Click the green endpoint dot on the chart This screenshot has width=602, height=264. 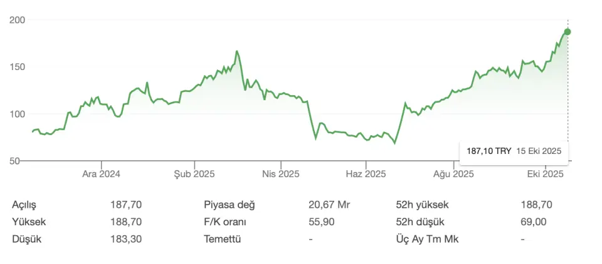568,32
